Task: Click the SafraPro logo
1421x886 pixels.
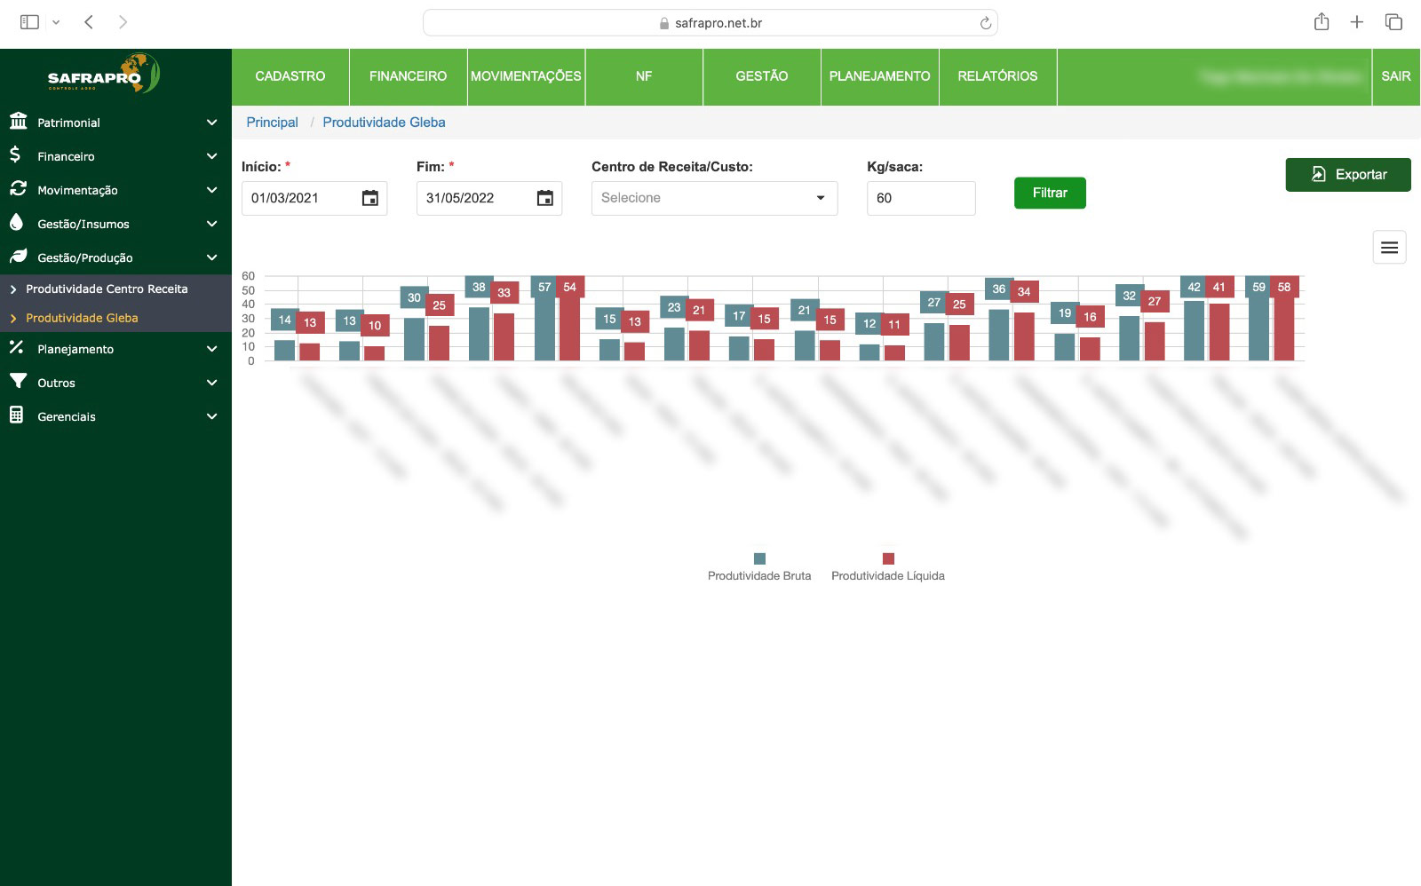Action: click(103, 75)
